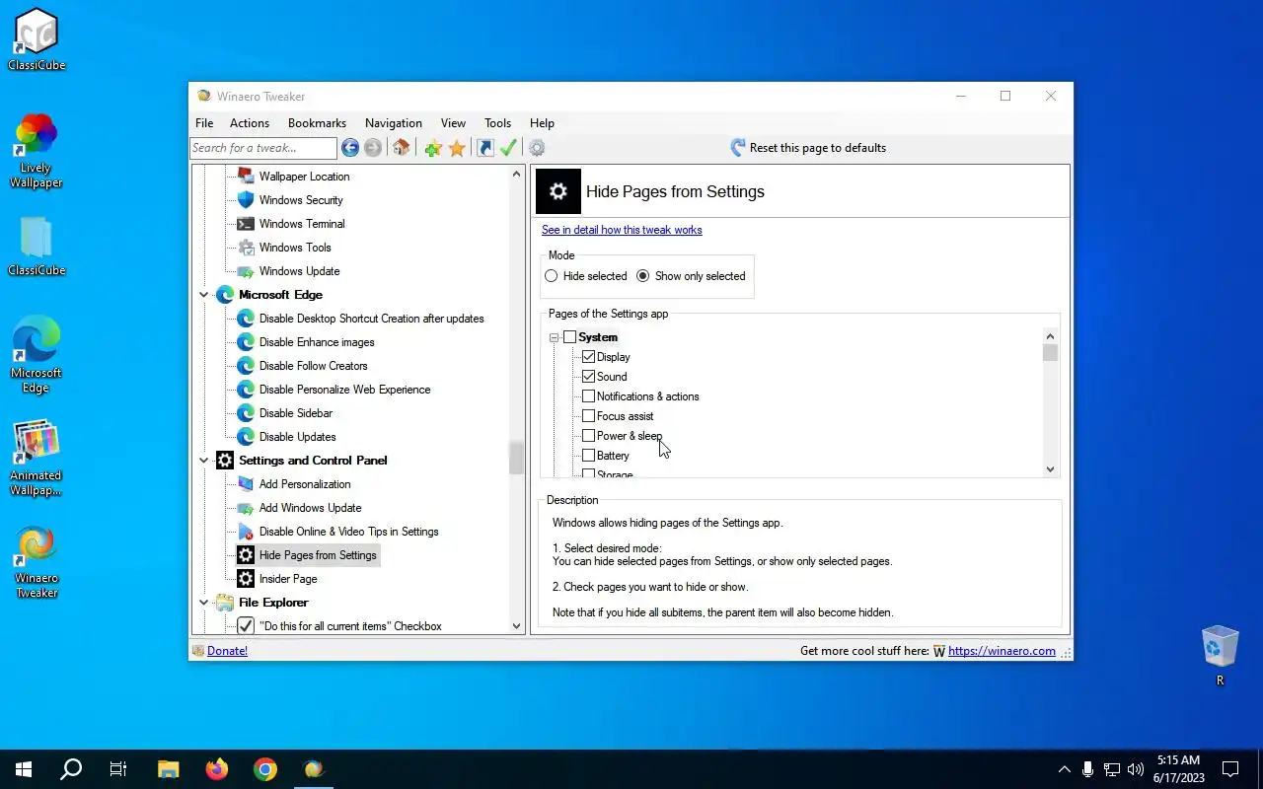The image size is (1263, 789).
Task: Click the Search for a tweak field
Action: point(263,148)
